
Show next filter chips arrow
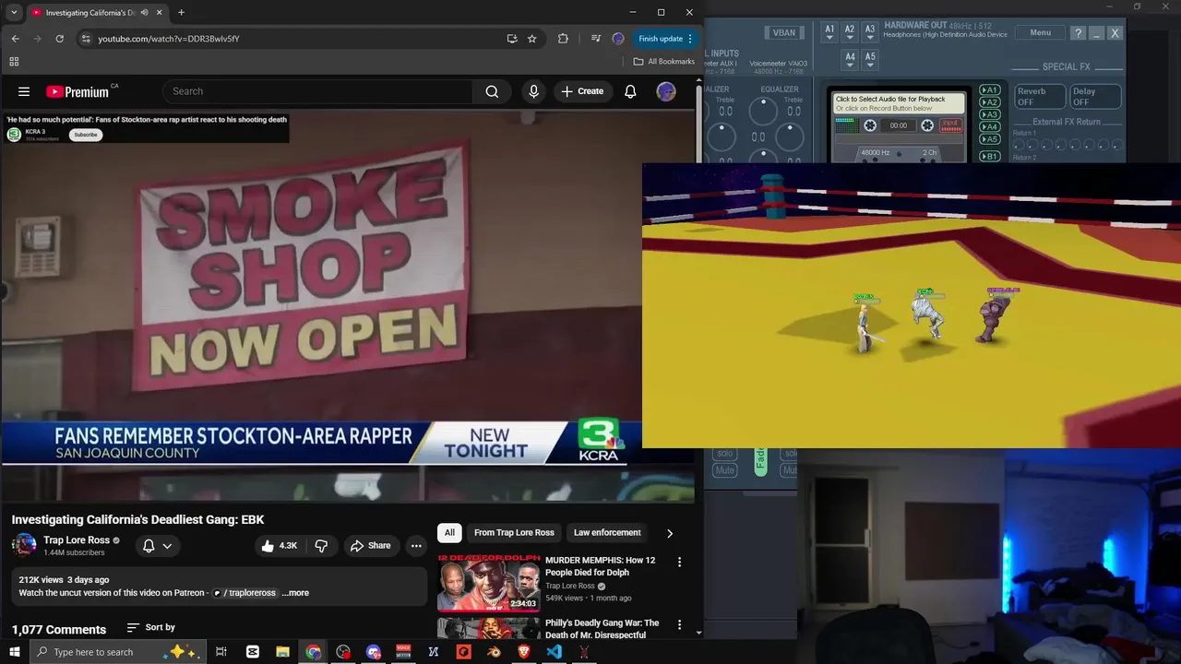(670, 533)
